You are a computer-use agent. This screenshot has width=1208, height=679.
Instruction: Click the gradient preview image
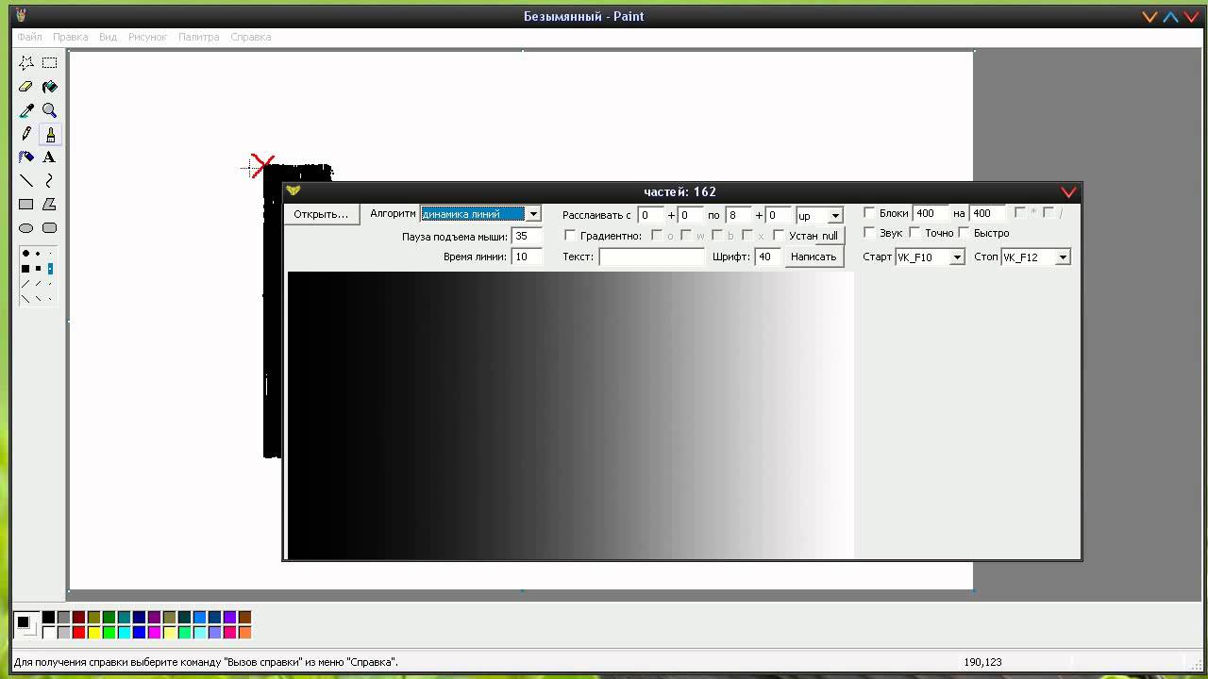(570, 415)
